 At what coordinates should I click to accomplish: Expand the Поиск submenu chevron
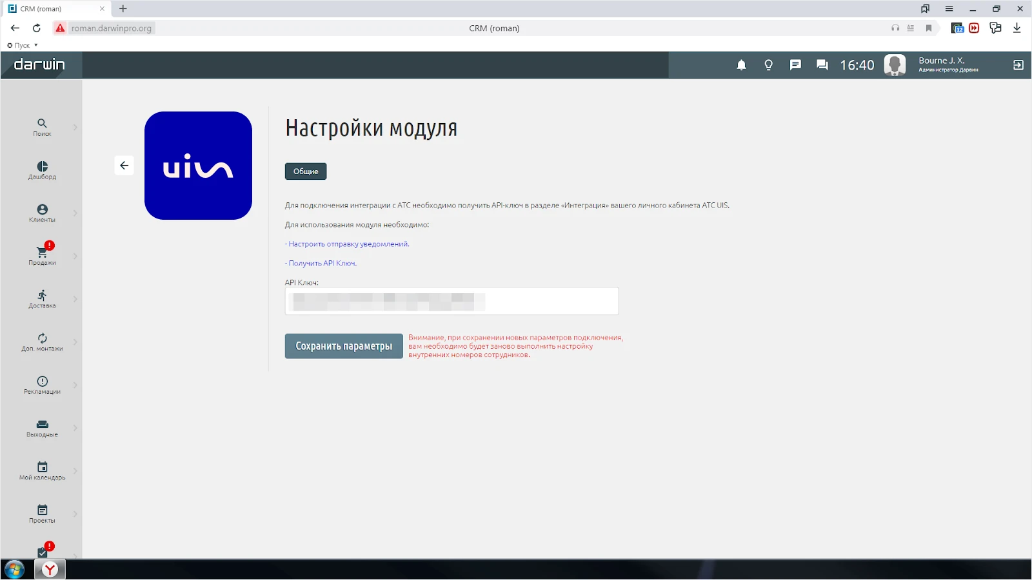click(x=75, y=128)
